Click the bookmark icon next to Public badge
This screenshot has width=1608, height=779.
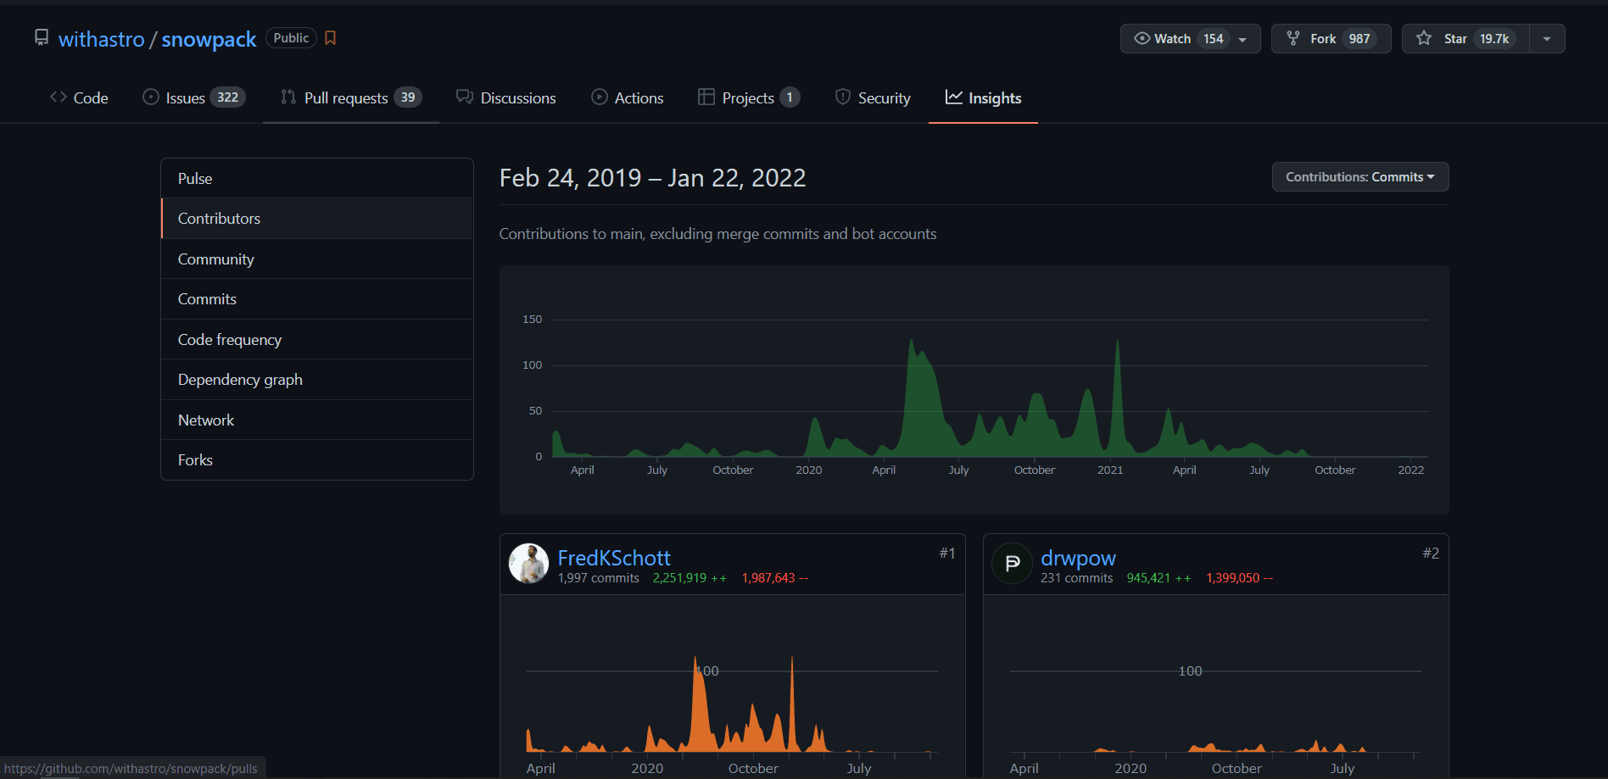(x=331, y=38)
